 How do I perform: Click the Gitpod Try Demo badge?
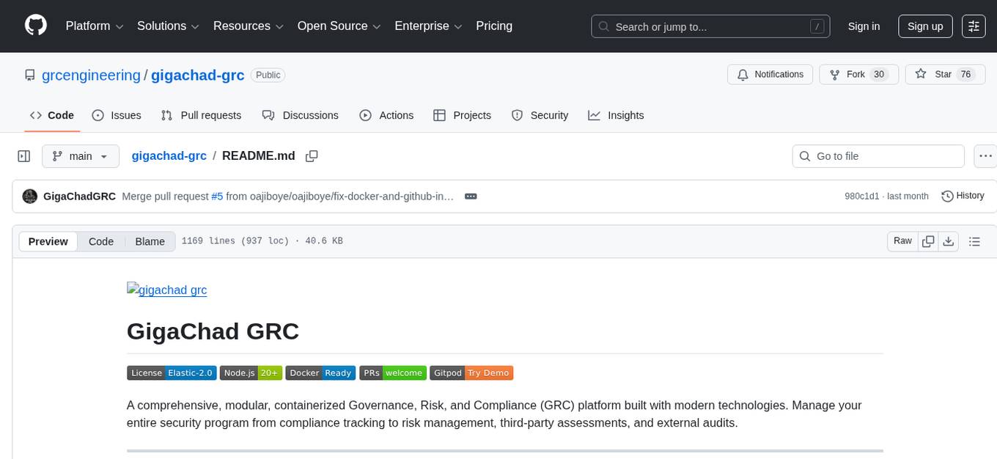(471, 372)
